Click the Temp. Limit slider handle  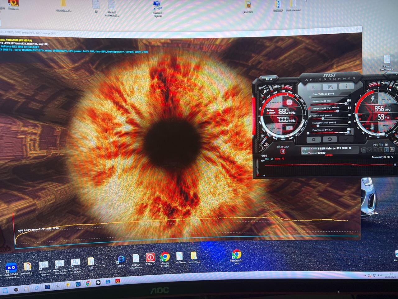click(x=338, y=111)
